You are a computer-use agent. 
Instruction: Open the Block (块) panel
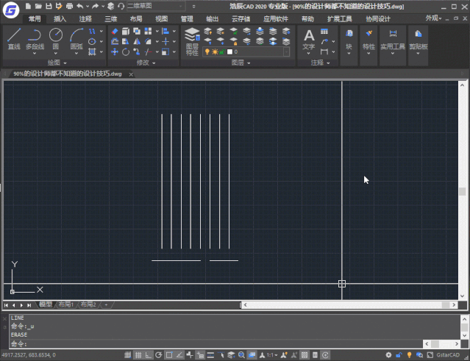348,39
